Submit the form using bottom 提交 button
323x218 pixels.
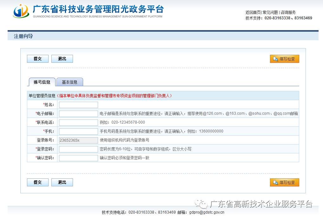38,182
